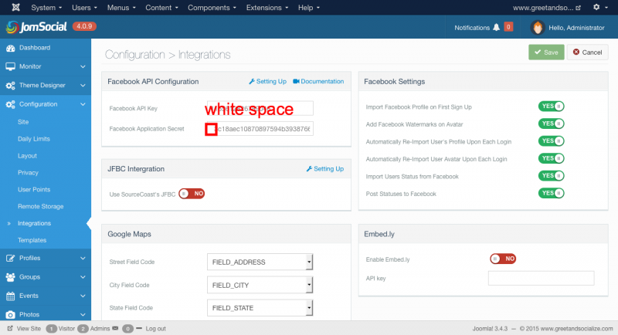Viewport: 618px width, 335px height.
Task: Expand Events sidebar chevron
Action: click(83, 296)
